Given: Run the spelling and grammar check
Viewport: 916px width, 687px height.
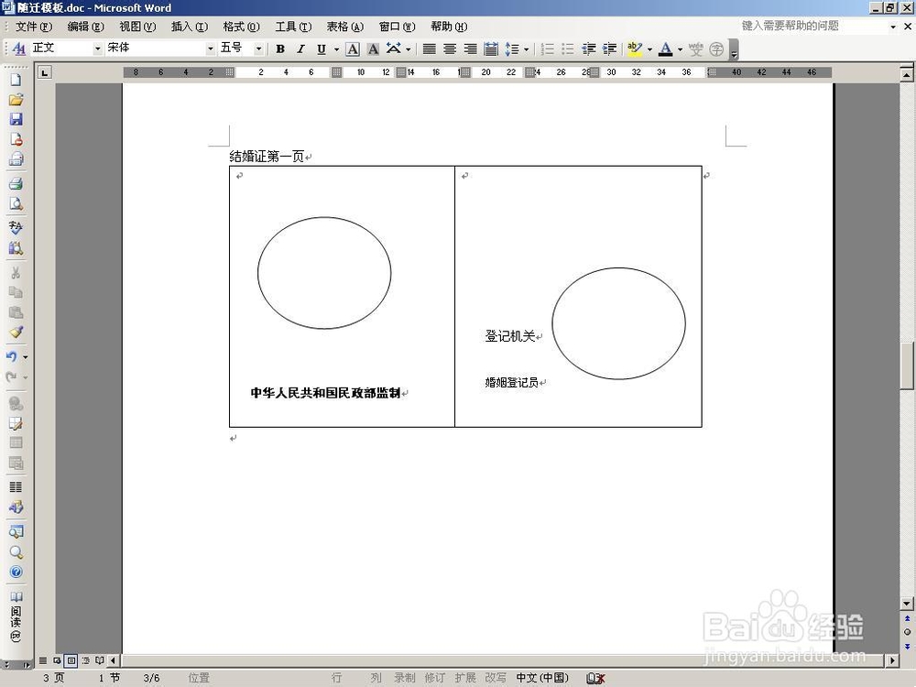Looking at the screenshot, I should pyautogui.click(x=16, y=227).
